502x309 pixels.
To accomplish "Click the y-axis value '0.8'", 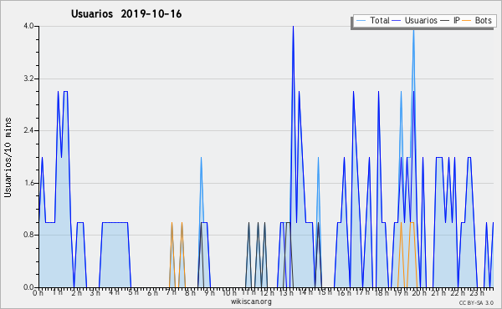I will tap(28, 235).
